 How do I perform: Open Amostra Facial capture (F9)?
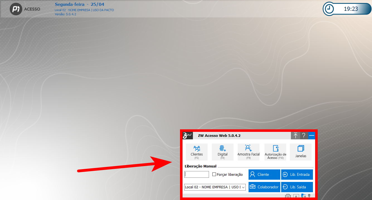click(x=249, y=152)
